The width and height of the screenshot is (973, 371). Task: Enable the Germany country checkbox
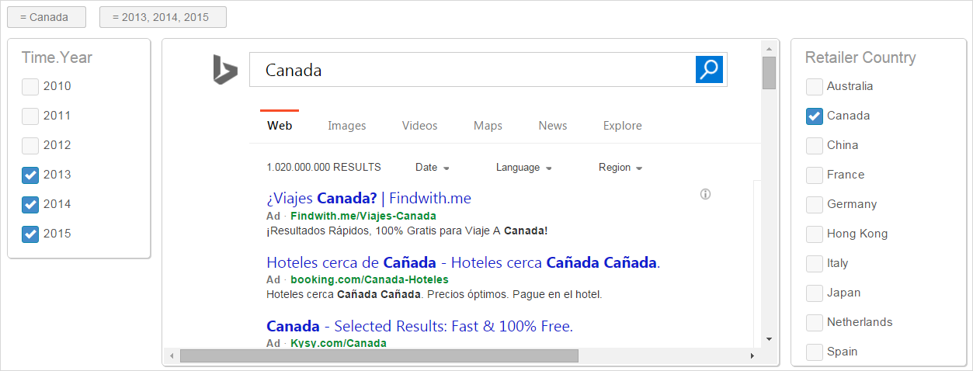click(815, 204)
